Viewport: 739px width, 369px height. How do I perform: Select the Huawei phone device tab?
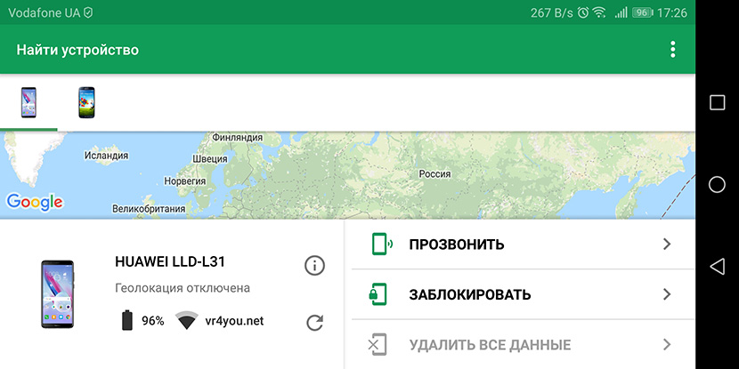(28, 102)
